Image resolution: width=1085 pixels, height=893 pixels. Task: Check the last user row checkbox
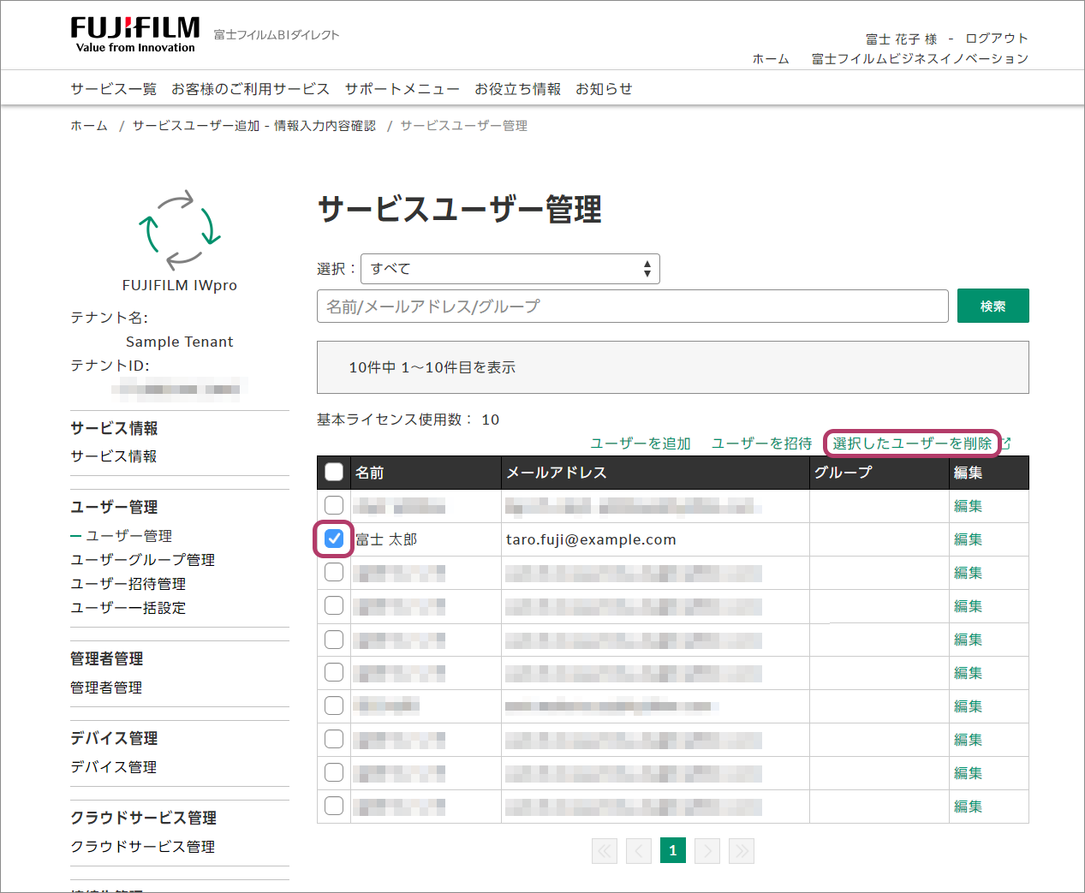[334, 806]
